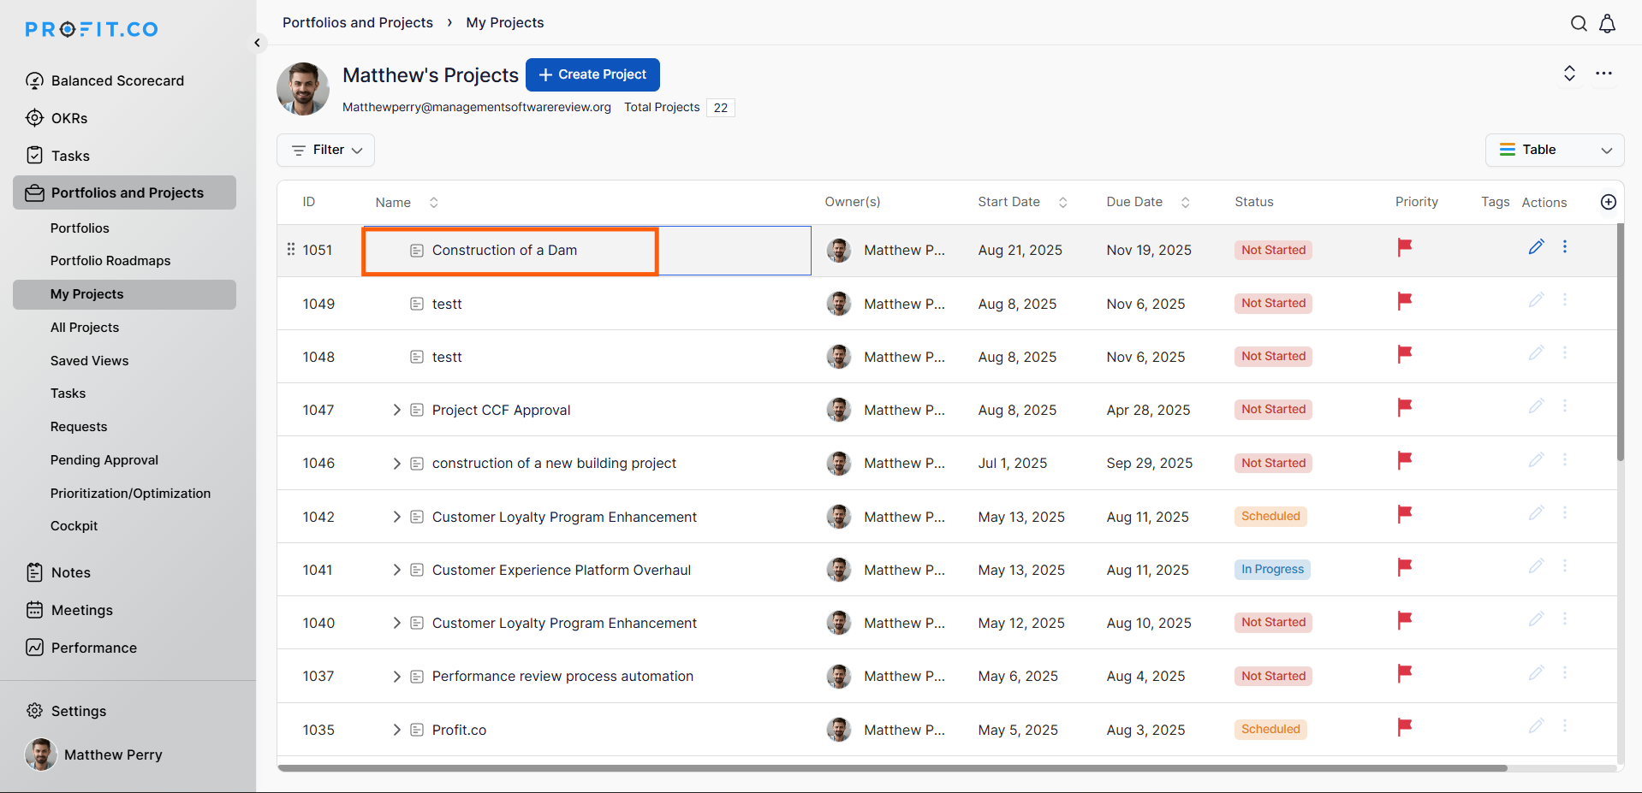Go to All Projects in sidebar
Screen dimensions: 1642x793
pyautogui.click(x=85, y=328)
